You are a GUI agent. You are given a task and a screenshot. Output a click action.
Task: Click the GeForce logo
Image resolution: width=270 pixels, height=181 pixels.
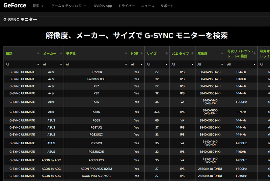pos(15,5)
